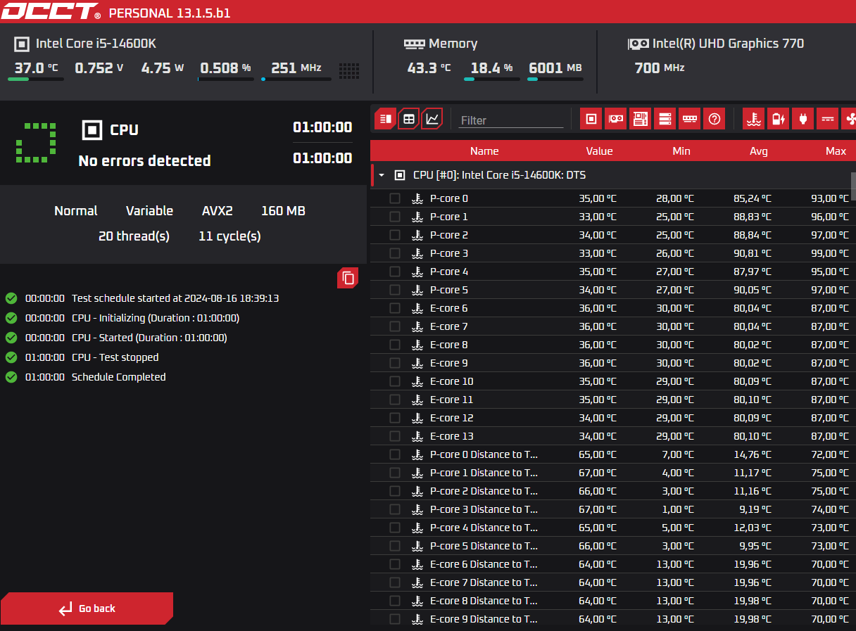Tick the checkbox for E-core 13
This screenshot has height=631, width=856.
click(395, 436)
